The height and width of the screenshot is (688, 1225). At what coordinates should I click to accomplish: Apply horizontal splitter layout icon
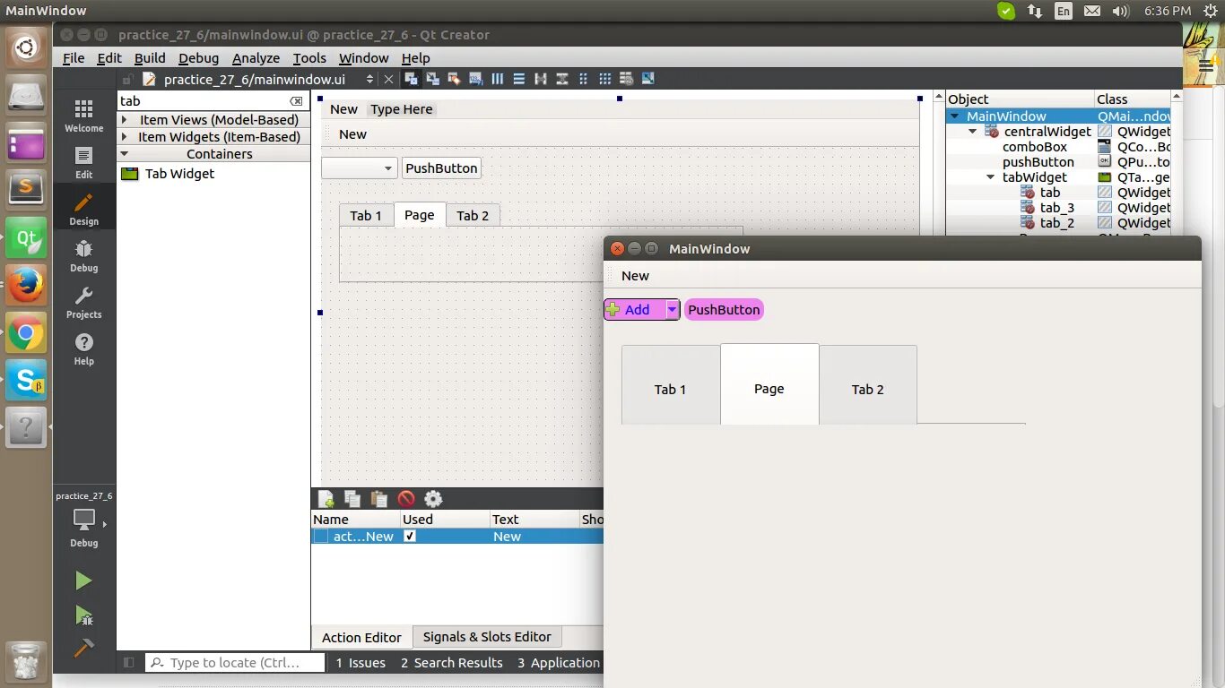pos(540,79)
